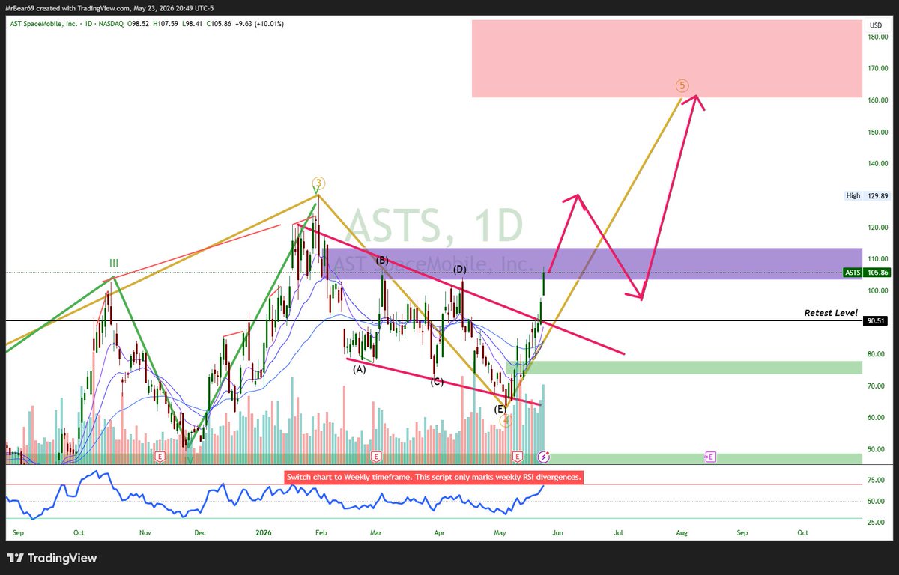Select the (B) wave label
899x575 pixels.
(x=382, y=260)
